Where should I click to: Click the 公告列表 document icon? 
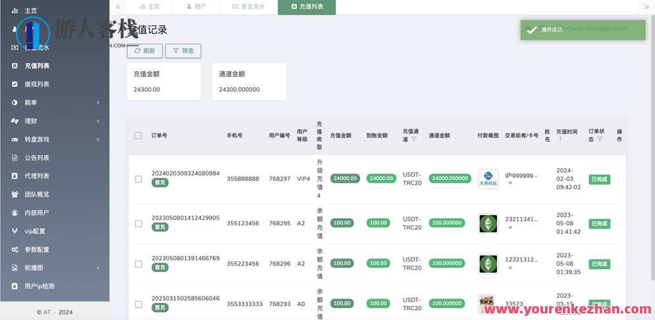coord(14,158)
